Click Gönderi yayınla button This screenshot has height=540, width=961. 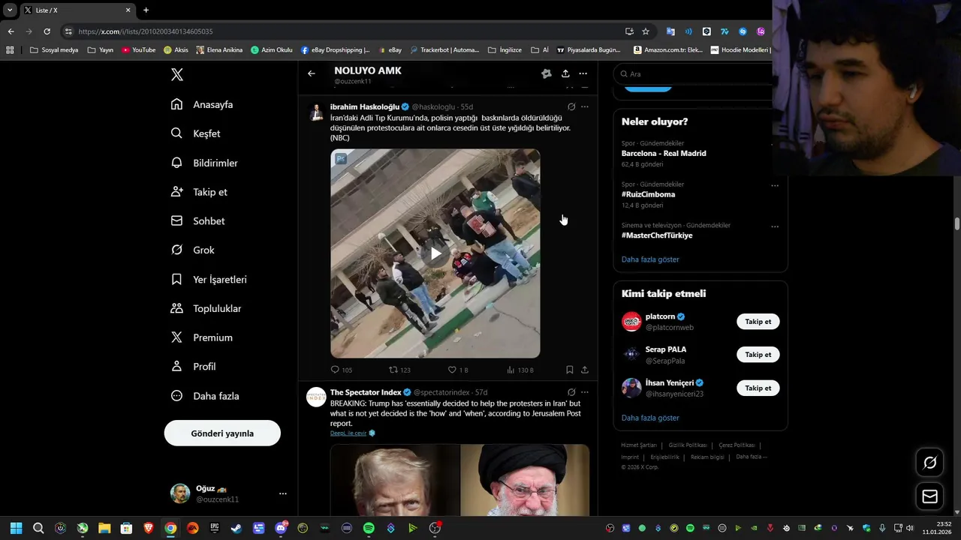tap(222, 433)
